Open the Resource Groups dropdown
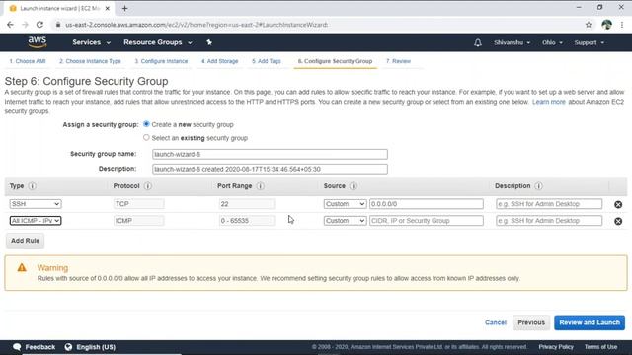The height and width of the screenshot is (355, 632). click(158, 42)
